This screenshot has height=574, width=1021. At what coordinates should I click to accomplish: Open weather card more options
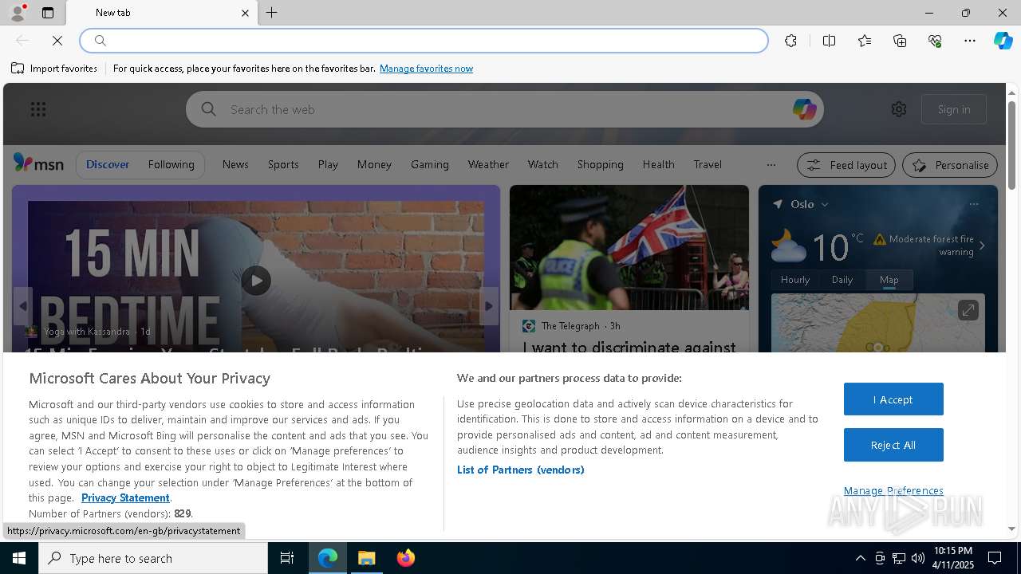coord(973,204)
